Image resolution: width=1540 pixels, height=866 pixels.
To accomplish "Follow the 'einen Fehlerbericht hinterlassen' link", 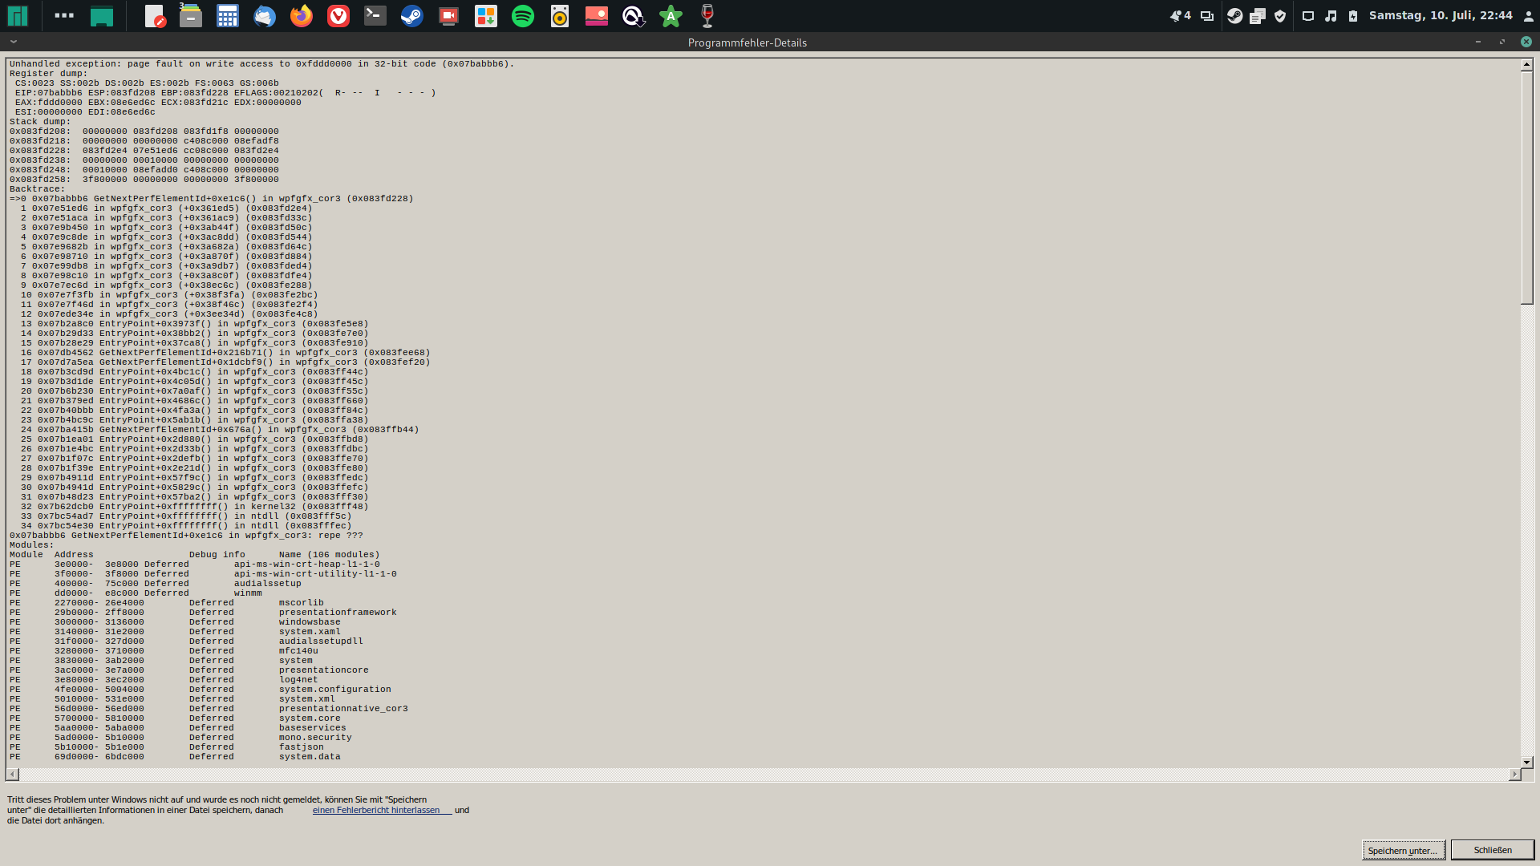I will [376, 810].
